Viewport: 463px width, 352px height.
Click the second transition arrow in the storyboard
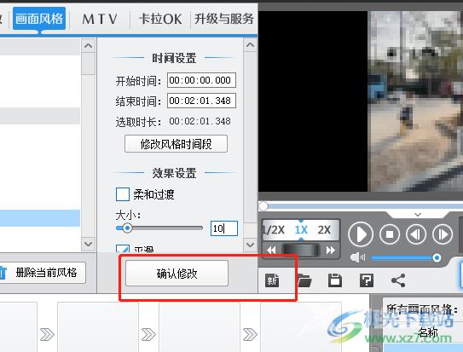(148, 334)
